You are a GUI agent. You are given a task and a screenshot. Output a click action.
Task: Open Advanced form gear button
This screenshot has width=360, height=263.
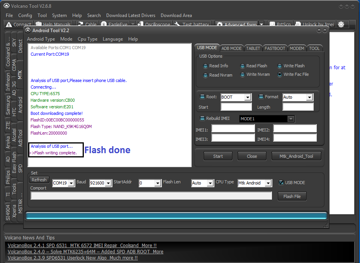click(x=236, y=24)
